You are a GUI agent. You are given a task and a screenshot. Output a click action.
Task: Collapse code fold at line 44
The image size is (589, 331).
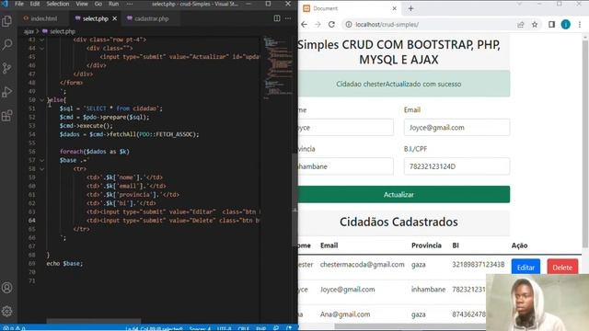click(x=41, y=48)
